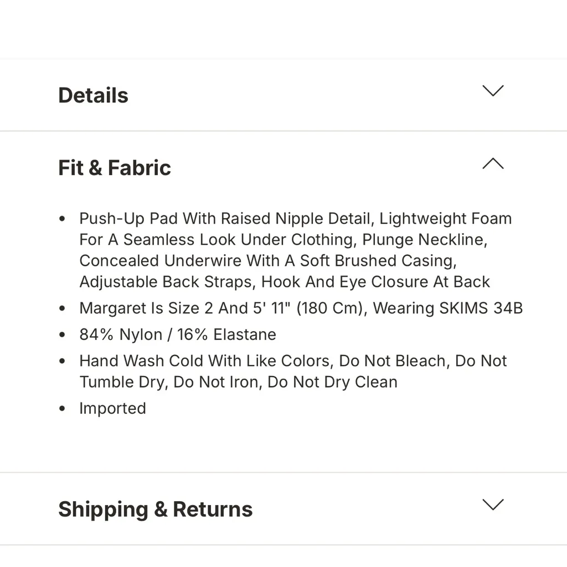The height and width of the screenshot is (567, 567).
Task: Click the "Lightweight Foam" text
Action: click(445, 219)
